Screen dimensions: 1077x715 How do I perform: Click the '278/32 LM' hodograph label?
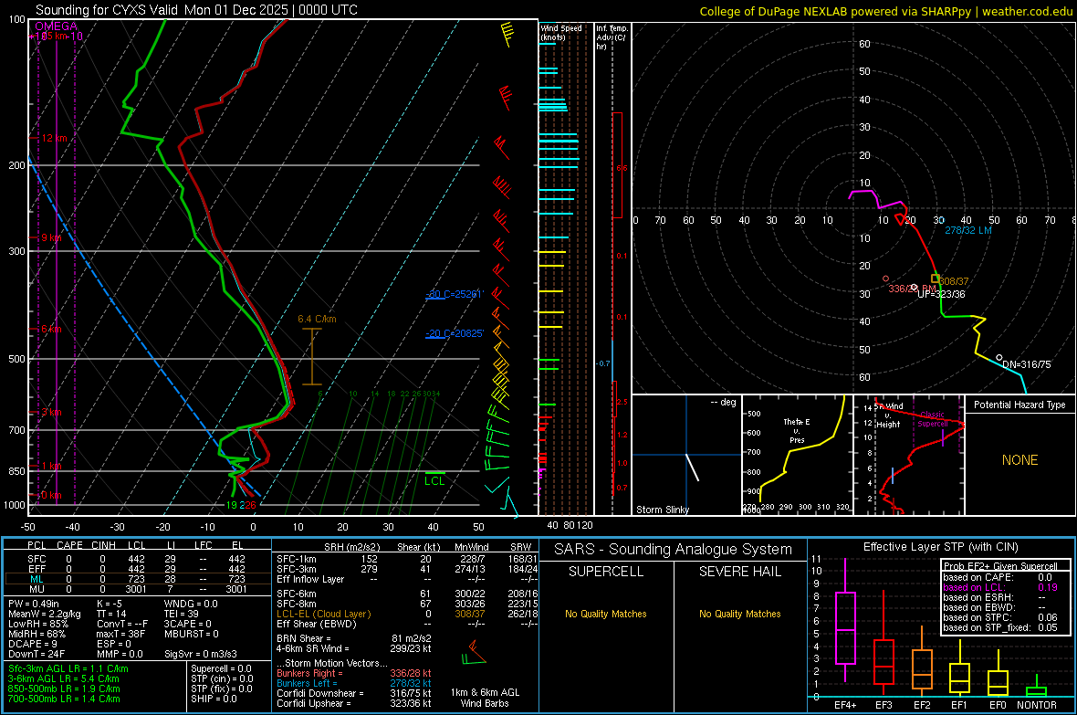(x=967, y=230)
